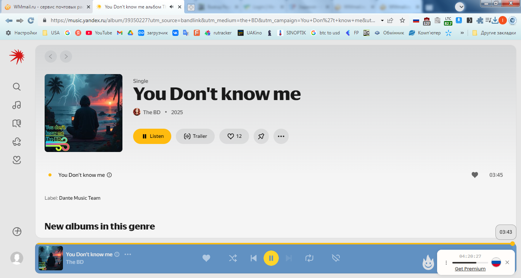Open the collection heart icon in sidebar

point(17,160)
